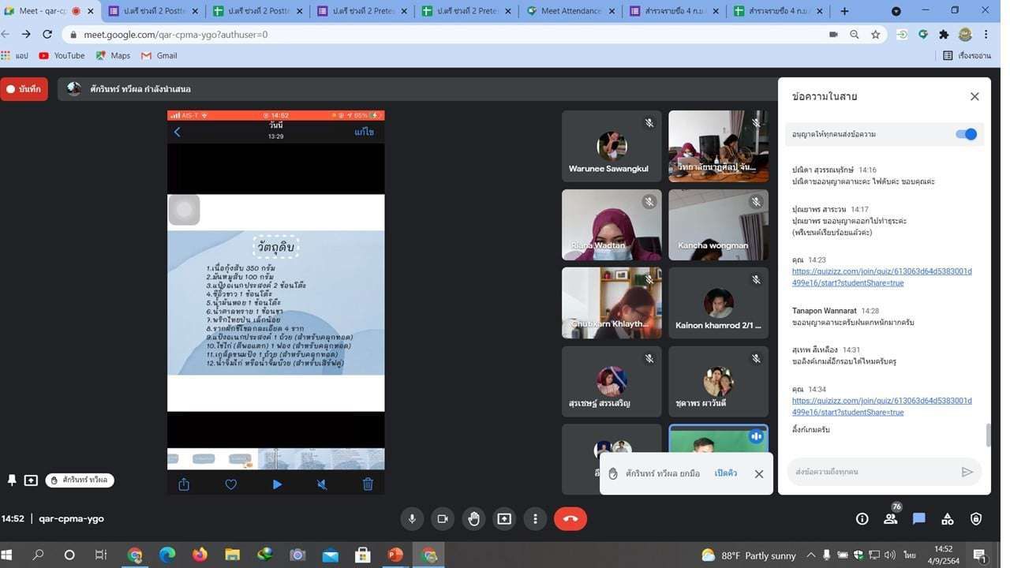Raise hand using the hand icon
Viewport: 1010px width, 568px height.
(473, 518)
